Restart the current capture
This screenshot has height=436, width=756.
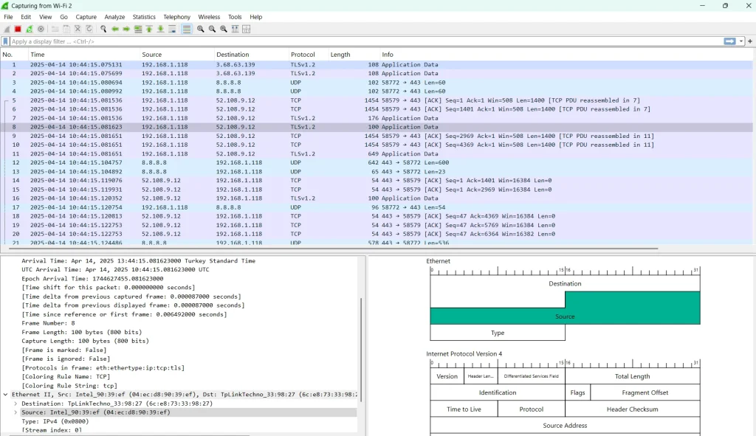29,29
